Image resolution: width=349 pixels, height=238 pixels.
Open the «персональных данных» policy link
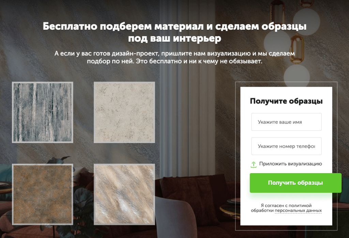pos(298,211)
